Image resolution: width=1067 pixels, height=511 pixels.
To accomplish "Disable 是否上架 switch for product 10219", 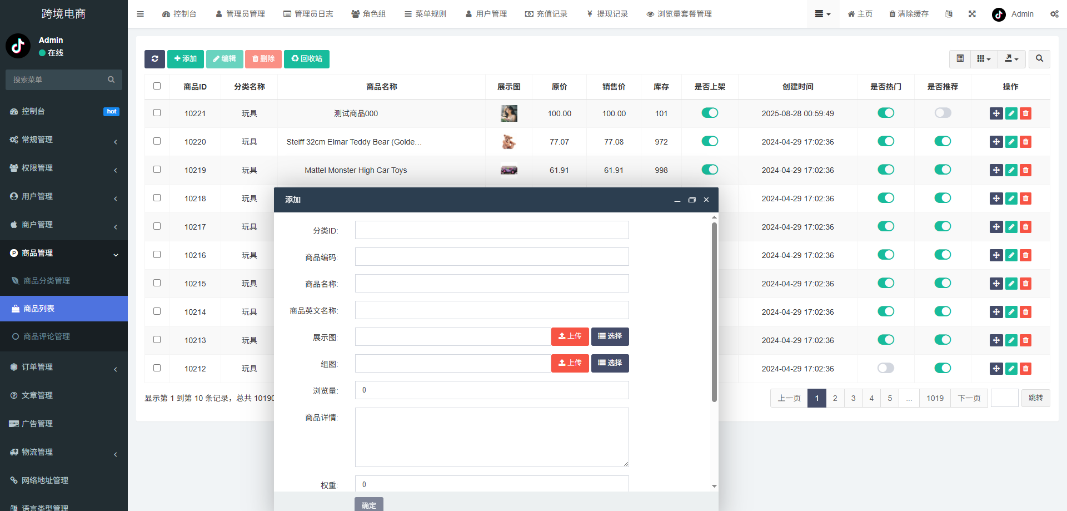I will pyautogui.click(x=710, y=170).
